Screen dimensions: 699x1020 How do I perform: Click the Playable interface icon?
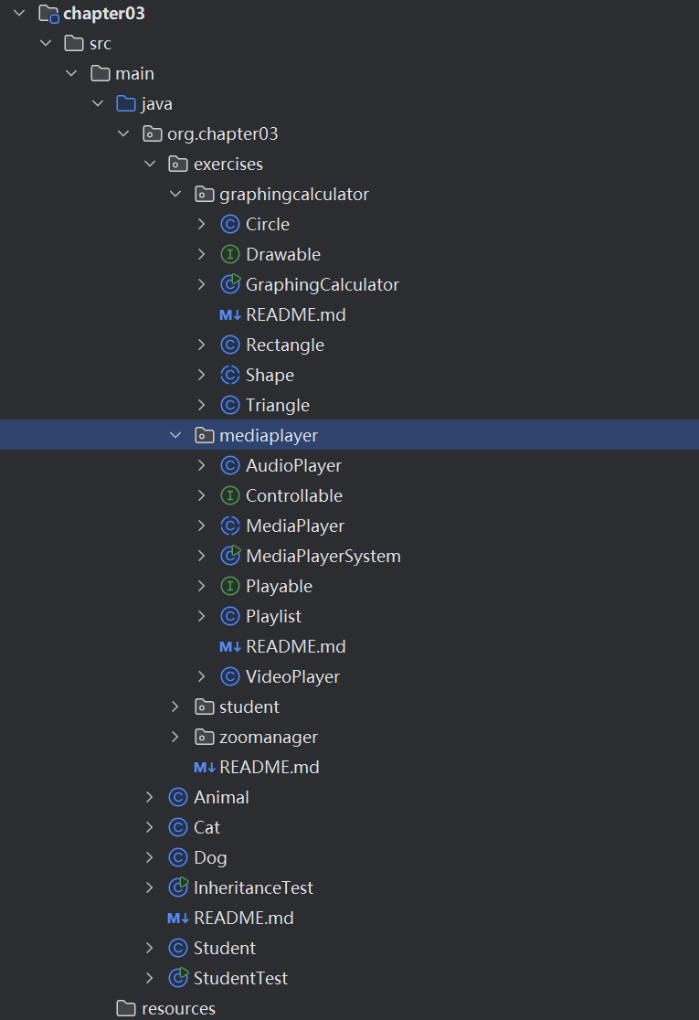230,586
